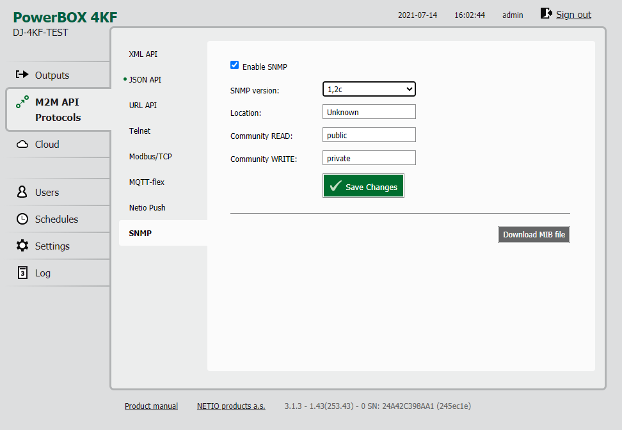622x430 pixels.
Task: Click the Sign out door icon
Action: click(546, 13)
